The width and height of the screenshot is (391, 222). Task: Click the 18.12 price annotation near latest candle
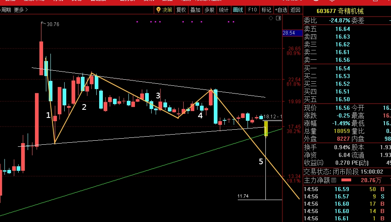(x=273, y=116)
